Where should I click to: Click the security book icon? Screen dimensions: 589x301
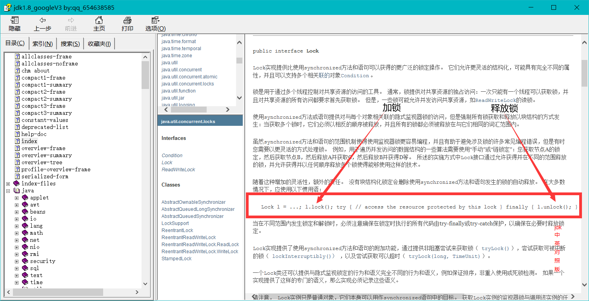click(25, 261)
